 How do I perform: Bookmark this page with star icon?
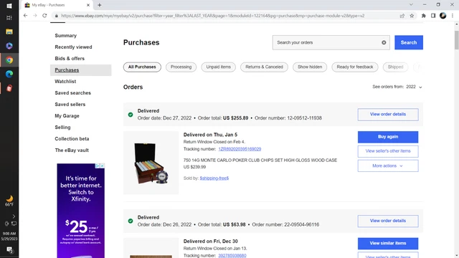tap(412, 16)
